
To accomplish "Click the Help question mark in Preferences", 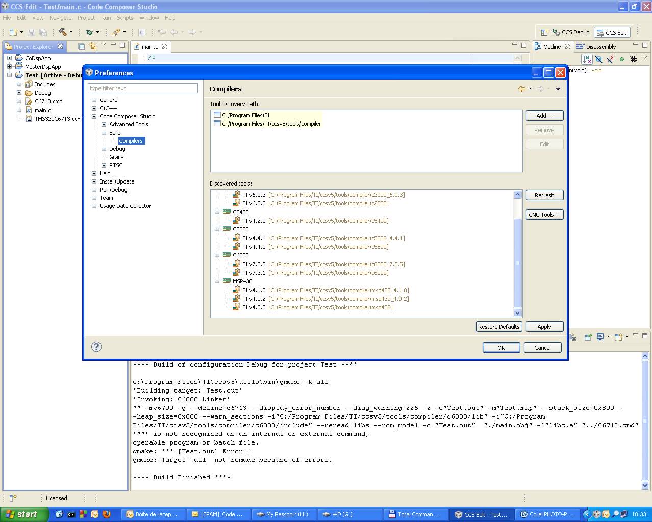I will coord(96,347).
